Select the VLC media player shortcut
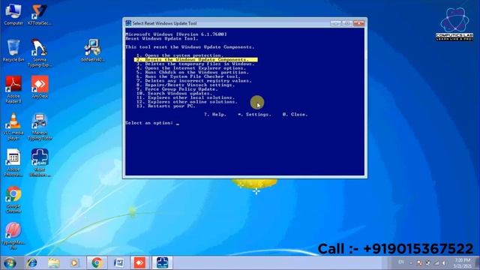This screenshot has width=480, height=270. [13, 127]
